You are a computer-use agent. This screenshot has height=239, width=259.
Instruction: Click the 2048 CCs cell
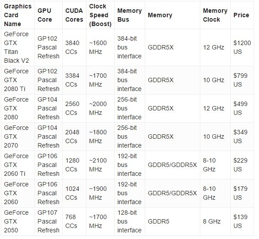[74, 137]
